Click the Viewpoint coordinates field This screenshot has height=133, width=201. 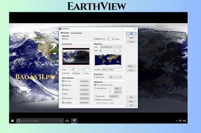(x=112, y=70)
